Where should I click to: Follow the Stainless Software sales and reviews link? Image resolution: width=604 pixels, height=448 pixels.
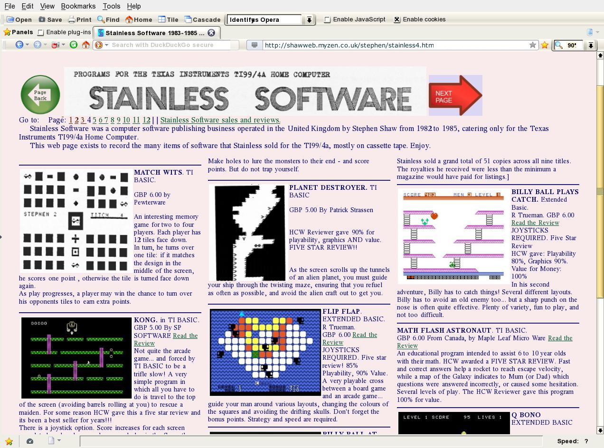[x=220, y=120]
